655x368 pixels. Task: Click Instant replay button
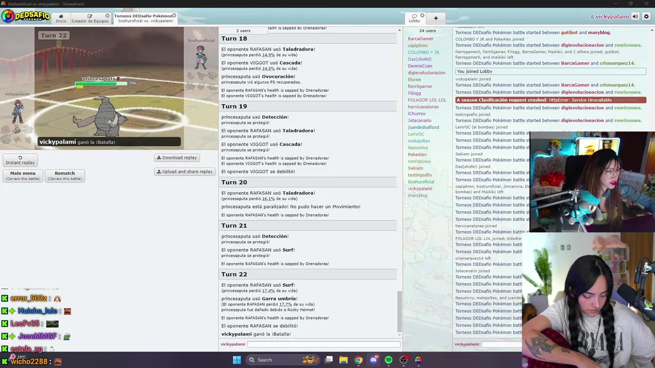20,160
